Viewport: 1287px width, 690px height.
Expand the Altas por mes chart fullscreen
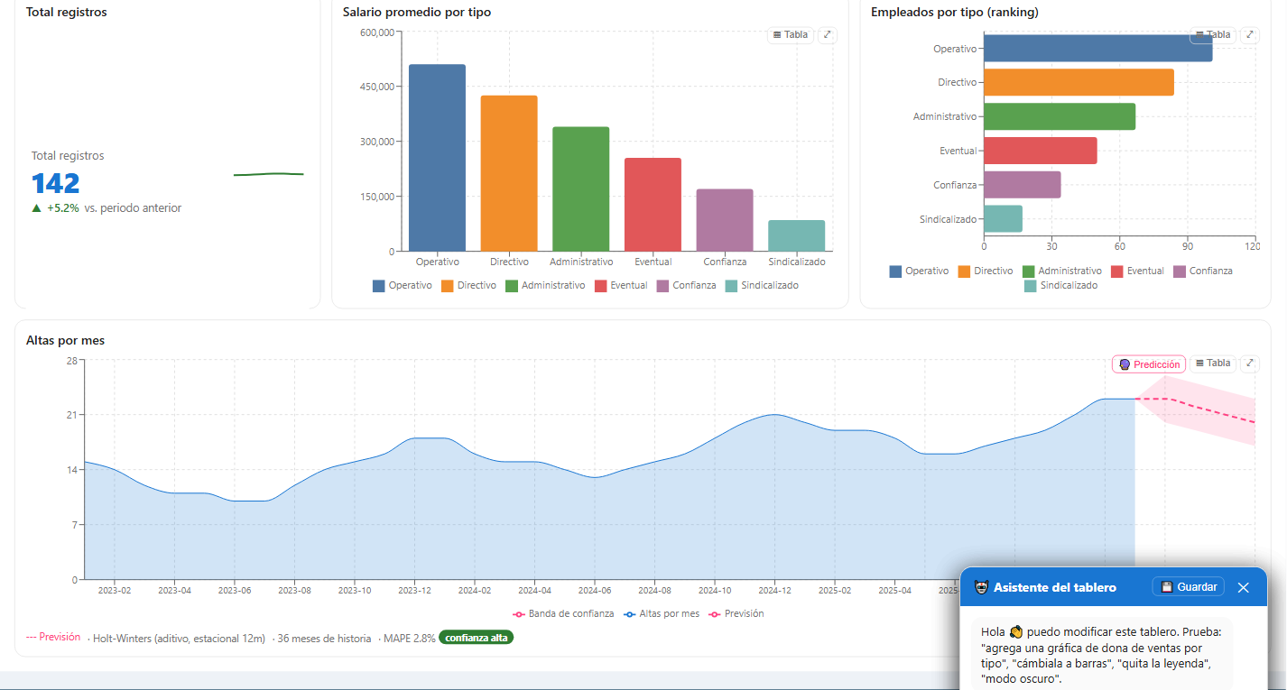pyautogui.click(x=1249, y=363)
